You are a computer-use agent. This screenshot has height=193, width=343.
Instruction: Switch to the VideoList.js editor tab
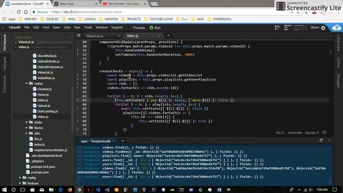[x=95, y=36]
